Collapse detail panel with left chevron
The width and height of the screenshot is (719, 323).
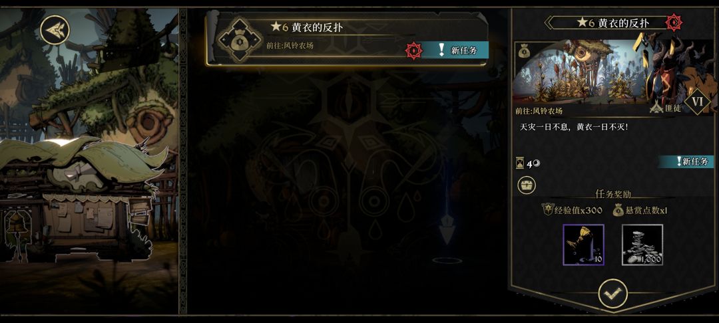tap(547, 23)
